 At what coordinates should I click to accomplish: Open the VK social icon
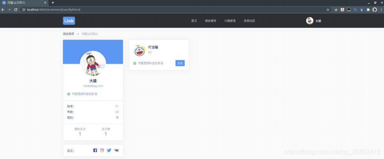point(117,150)
